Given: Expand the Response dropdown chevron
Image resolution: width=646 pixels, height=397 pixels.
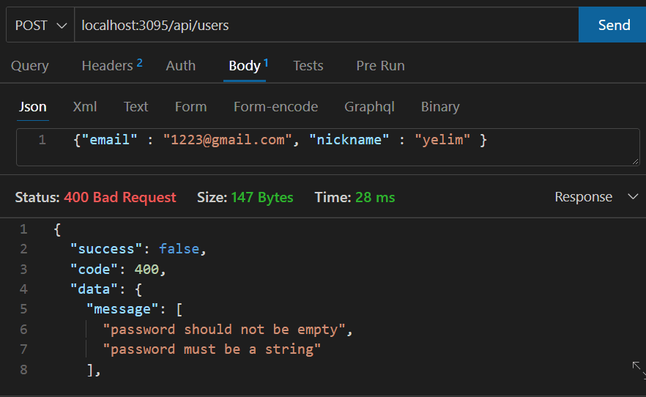Looking at the screenshot, I should 633,197.
